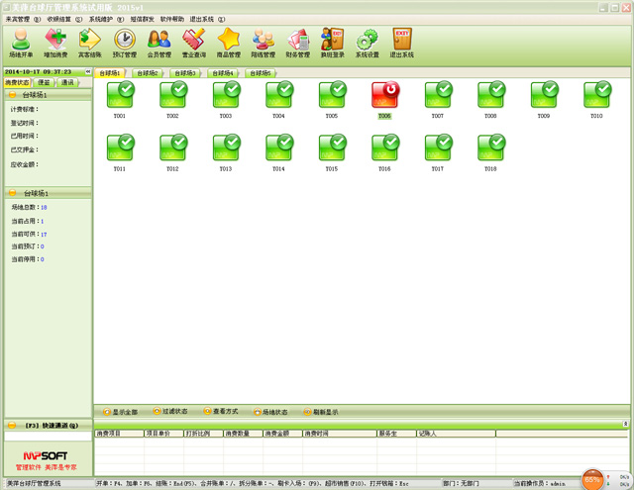634x490 pixels.
Task: Switch to the 台球场2 tab
Action: (147, 73)
